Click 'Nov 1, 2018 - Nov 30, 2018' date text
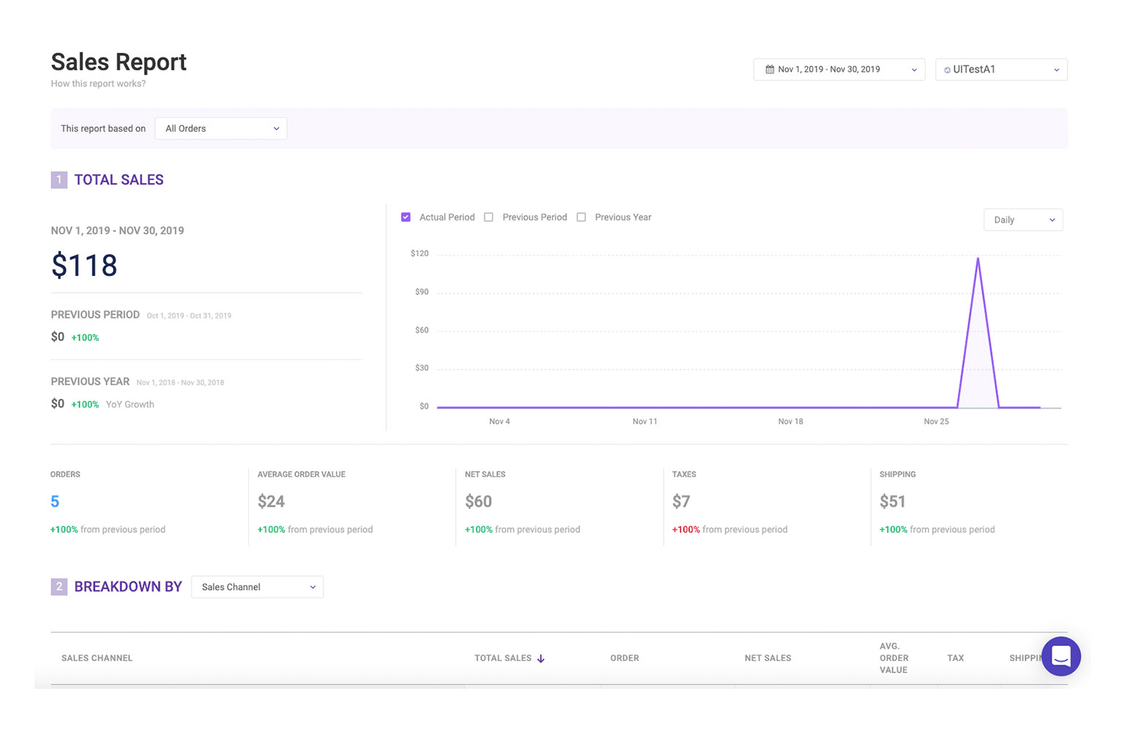 [x=180, y=383]
